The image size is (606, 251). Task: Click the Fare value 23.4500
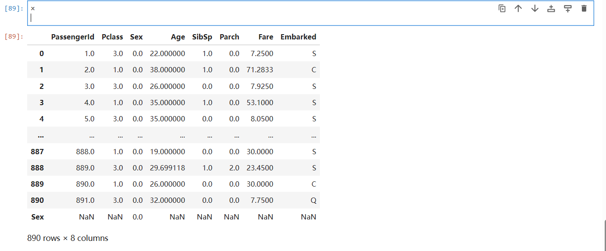tap(260, 168)
